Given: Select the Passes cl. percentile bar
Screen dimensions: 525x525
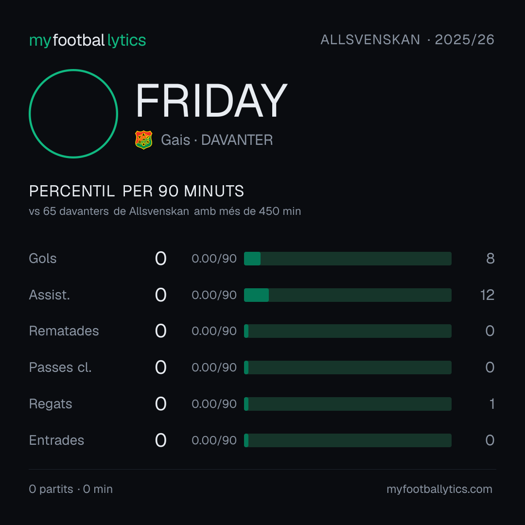Looking at the screenshot, I should click(348, 367).
